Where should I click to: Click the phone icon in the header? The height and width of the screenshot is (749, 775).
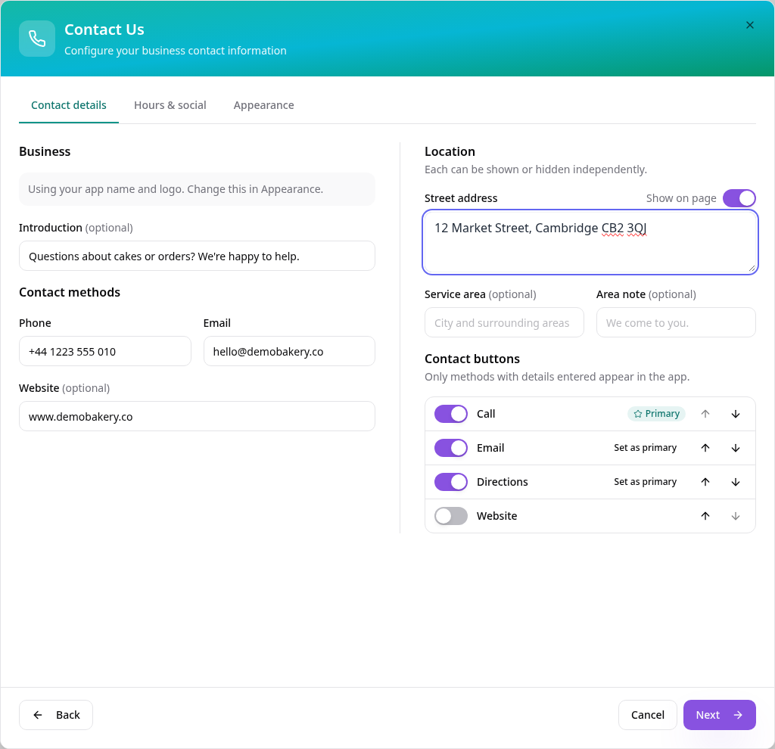(37, 39)
